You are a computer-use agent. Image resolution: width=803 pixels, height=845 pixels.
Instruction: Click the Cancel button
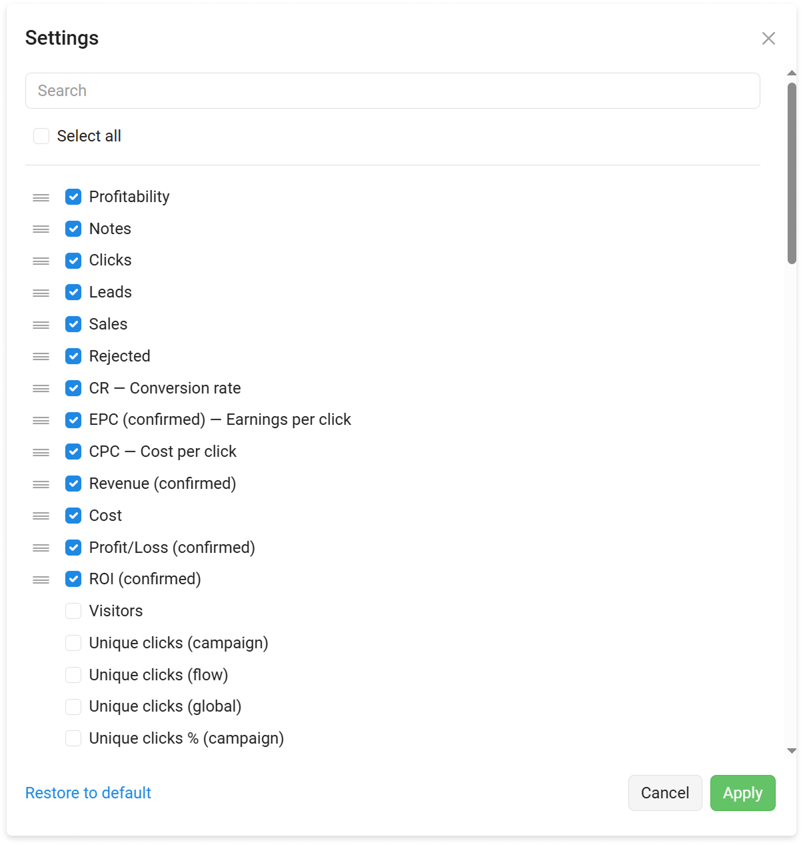(665, 793)
